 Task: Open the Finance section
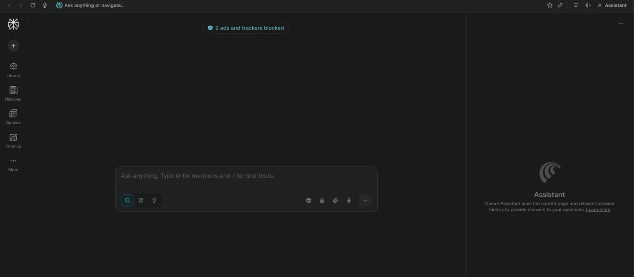click(x=13, y=141)
